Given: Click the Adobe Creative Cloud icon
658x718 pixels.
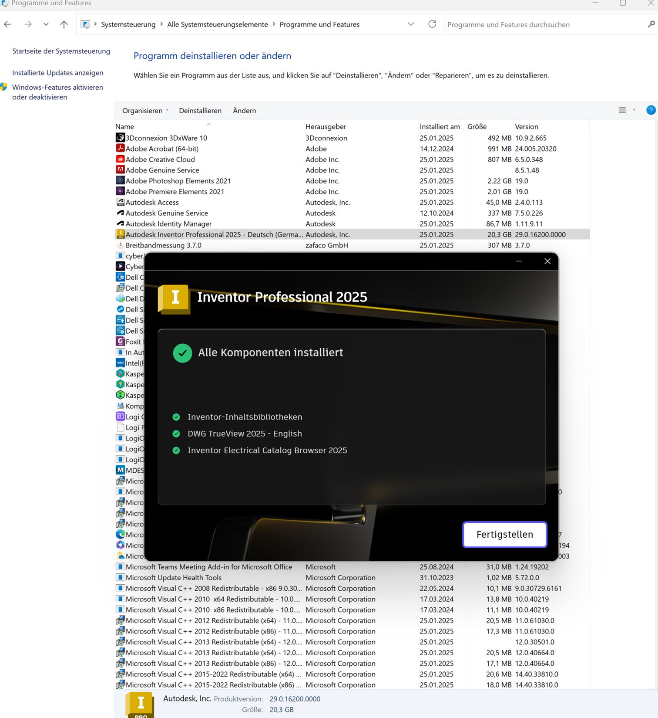Looking at the screenshot, I should pyautogui.click(x=120, y=159).
